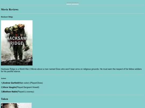Click the Hacksaw Ridge description paragraph
Image resolution: width=145 pixels, height=108 pixels.
click(x=71, y=70)
